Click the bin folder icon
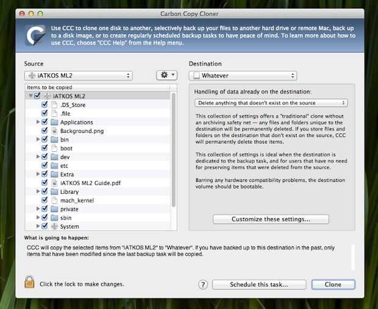Viewport: 378px width, 309px height. [x=54, y=140]
